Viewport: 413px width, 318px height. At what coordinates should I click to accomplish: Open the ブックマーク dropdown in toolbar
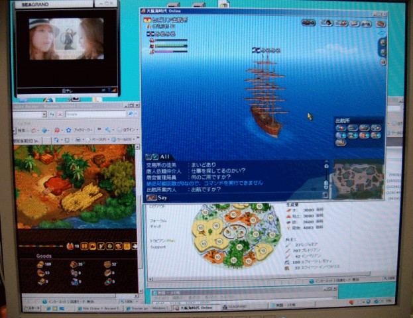[82, 130]
